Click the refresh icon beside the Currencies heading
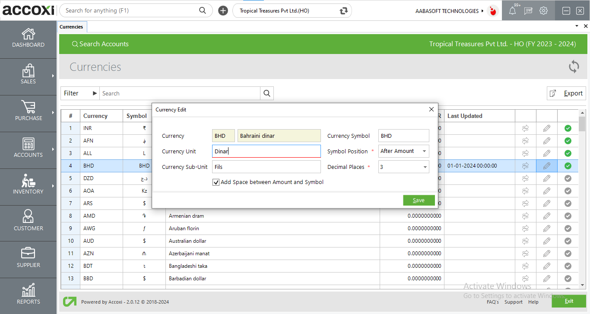The height and width of the screenshot is (314, 590). click(574, 67)
